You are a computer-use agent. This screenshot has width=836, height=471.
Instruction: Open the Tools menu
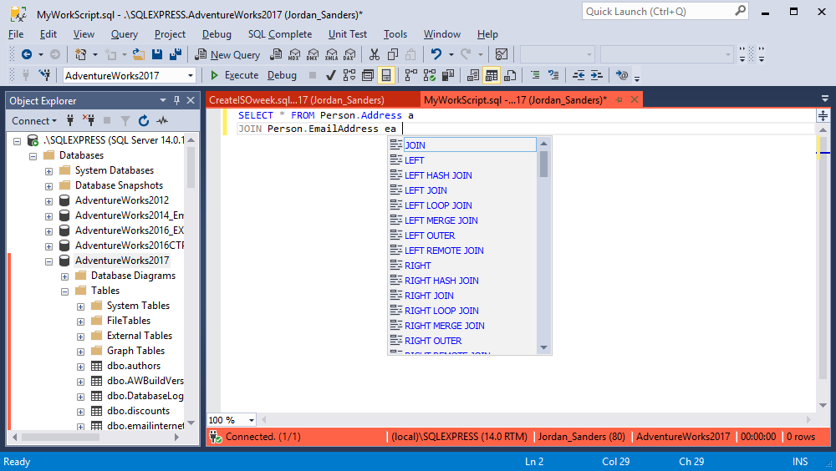[x=395, y=34]
